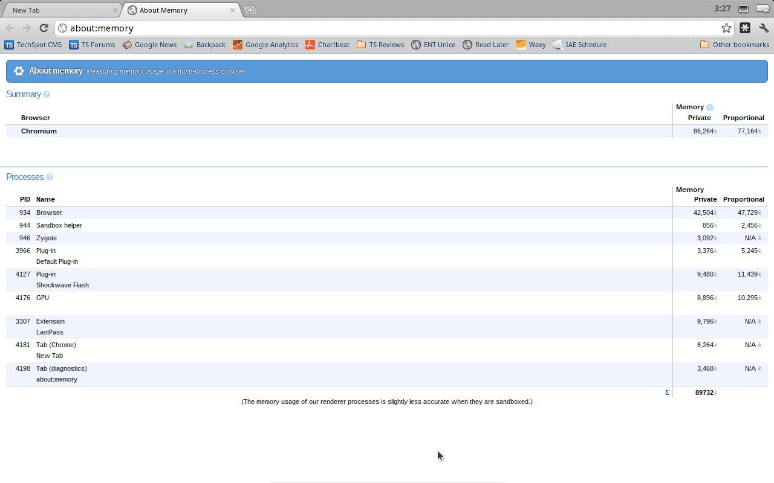The width and height of the screenshot is (774, 483).
Task: Click the system clock showing 3:27
Action: click(x=722, y=8)
